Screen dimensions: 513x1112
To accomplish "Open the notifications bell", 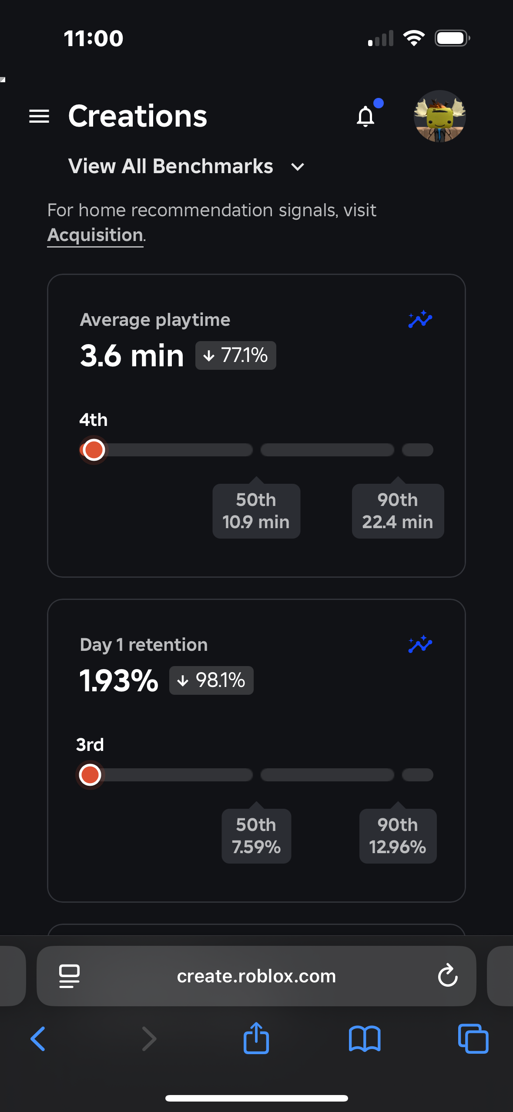I will (x=366, y=117).
